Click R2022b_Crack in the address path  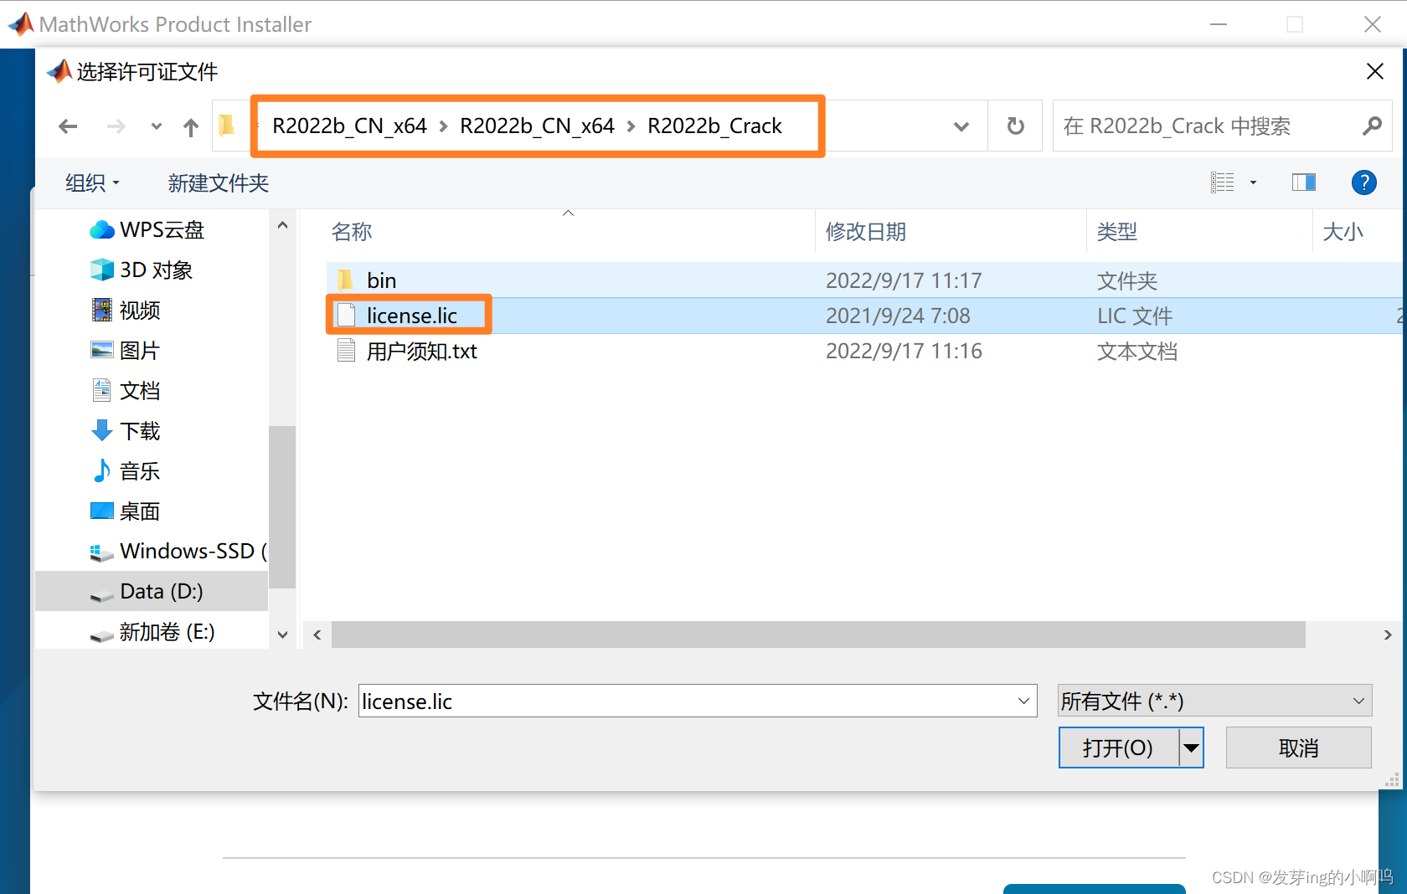click(x=714, y=126)
